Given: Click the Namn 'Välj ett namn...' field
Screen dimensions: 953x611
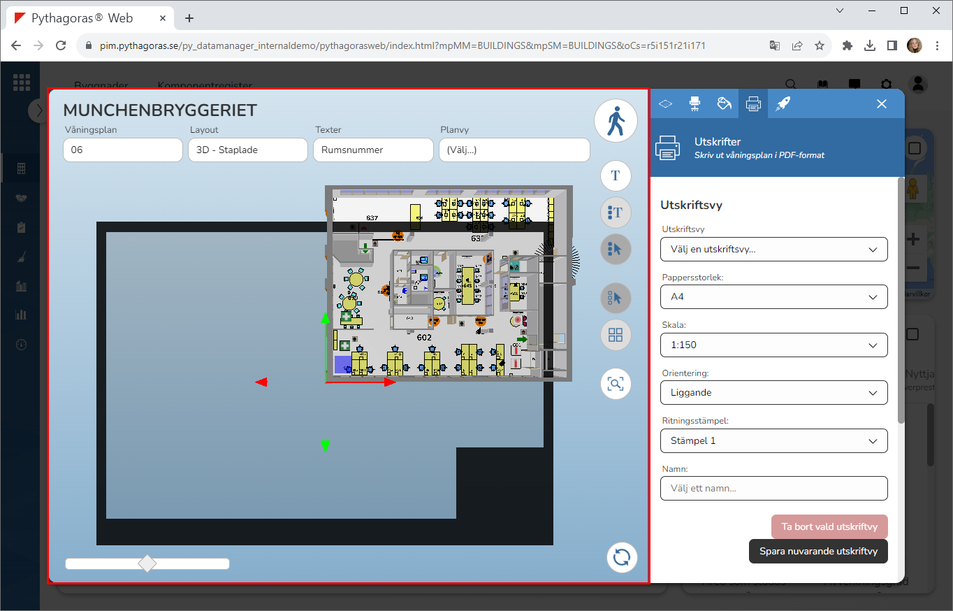Looking at the screenshot, I should pos(773,488).
